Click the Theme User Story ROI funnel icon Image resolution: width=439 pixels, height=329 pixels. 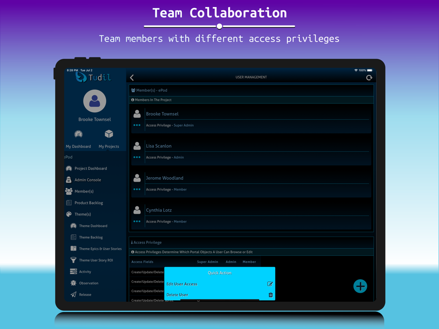click(x=73, y=260)
